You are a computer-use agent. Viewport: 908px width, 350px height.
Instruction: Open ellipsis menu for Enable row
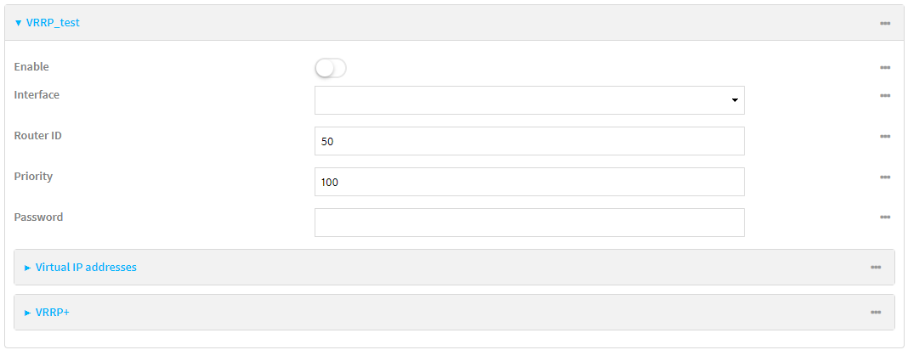tap(885, 67)
